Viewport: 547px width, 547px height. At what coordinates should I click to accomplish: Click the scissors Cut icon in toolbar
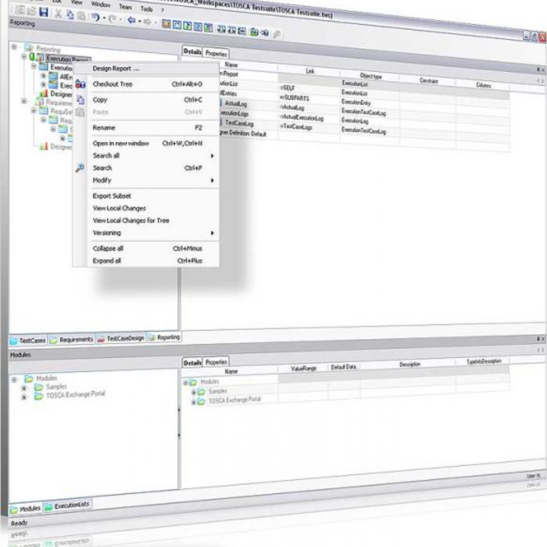click(x=58, y=14)
